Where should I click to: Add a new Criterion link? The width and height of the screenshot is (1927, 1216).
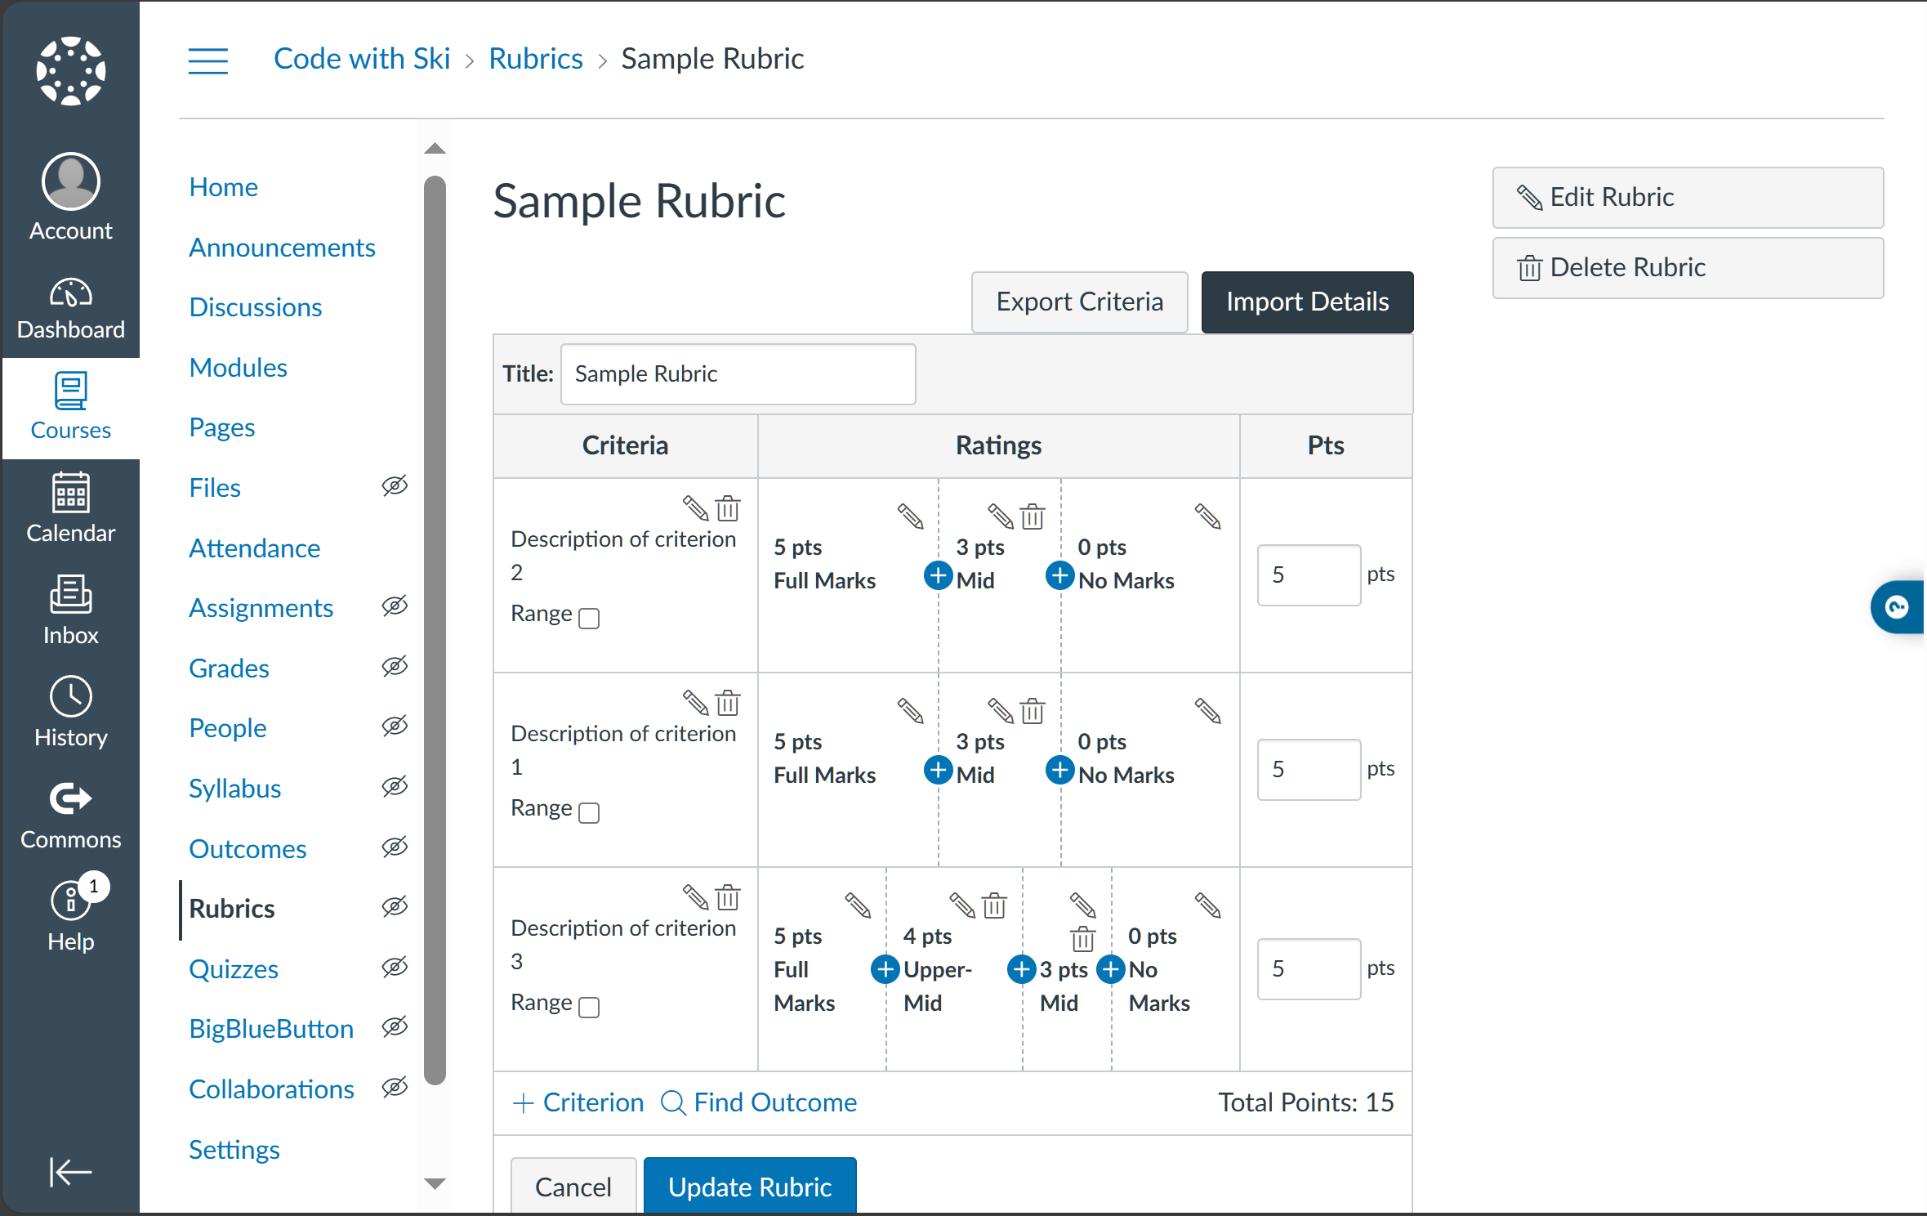coord(578,1103)
